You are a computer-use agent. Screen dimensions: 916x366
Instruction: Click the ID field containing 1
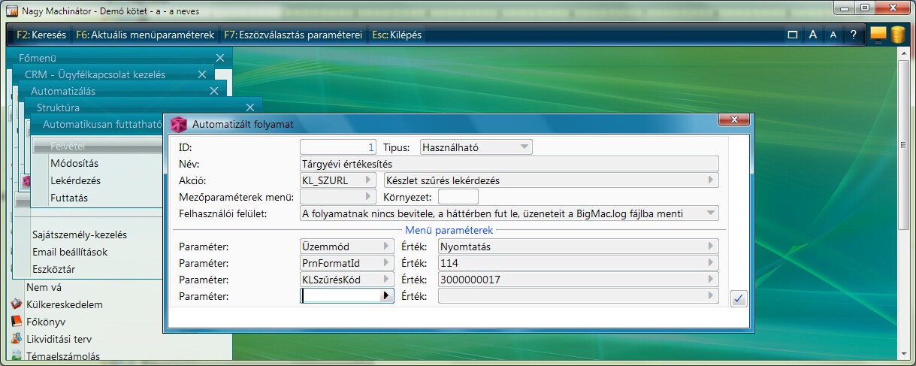click(339, 147)
